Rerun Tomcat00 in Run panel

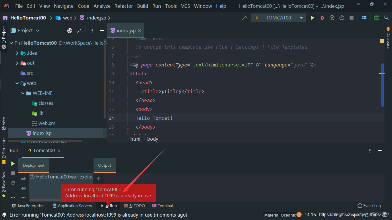click(13, 164)
